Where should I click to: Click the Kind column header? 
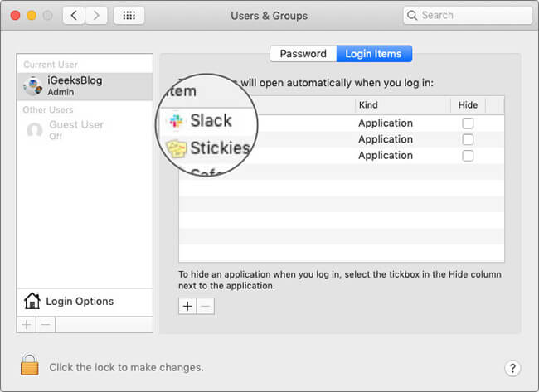point(402,105)
